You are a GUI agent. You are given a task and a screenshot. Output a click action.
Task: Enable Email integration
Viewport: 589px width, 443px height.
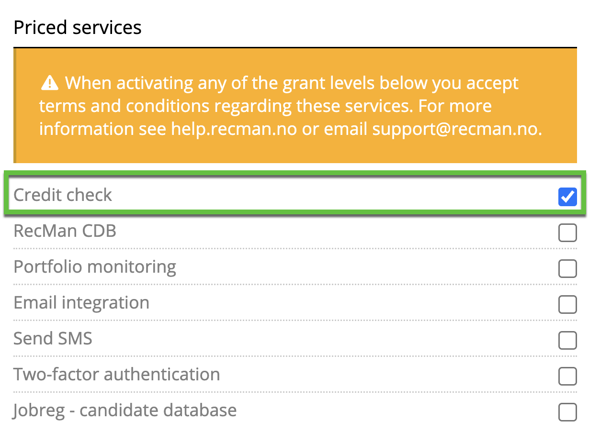coord(567,305)
